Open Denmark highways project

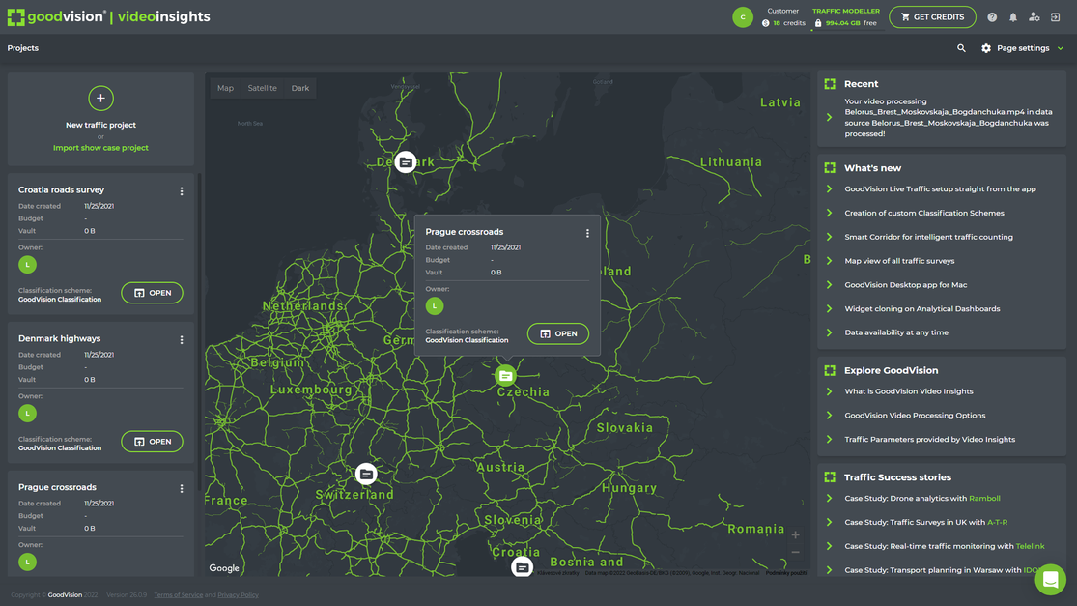click(152, 441)
